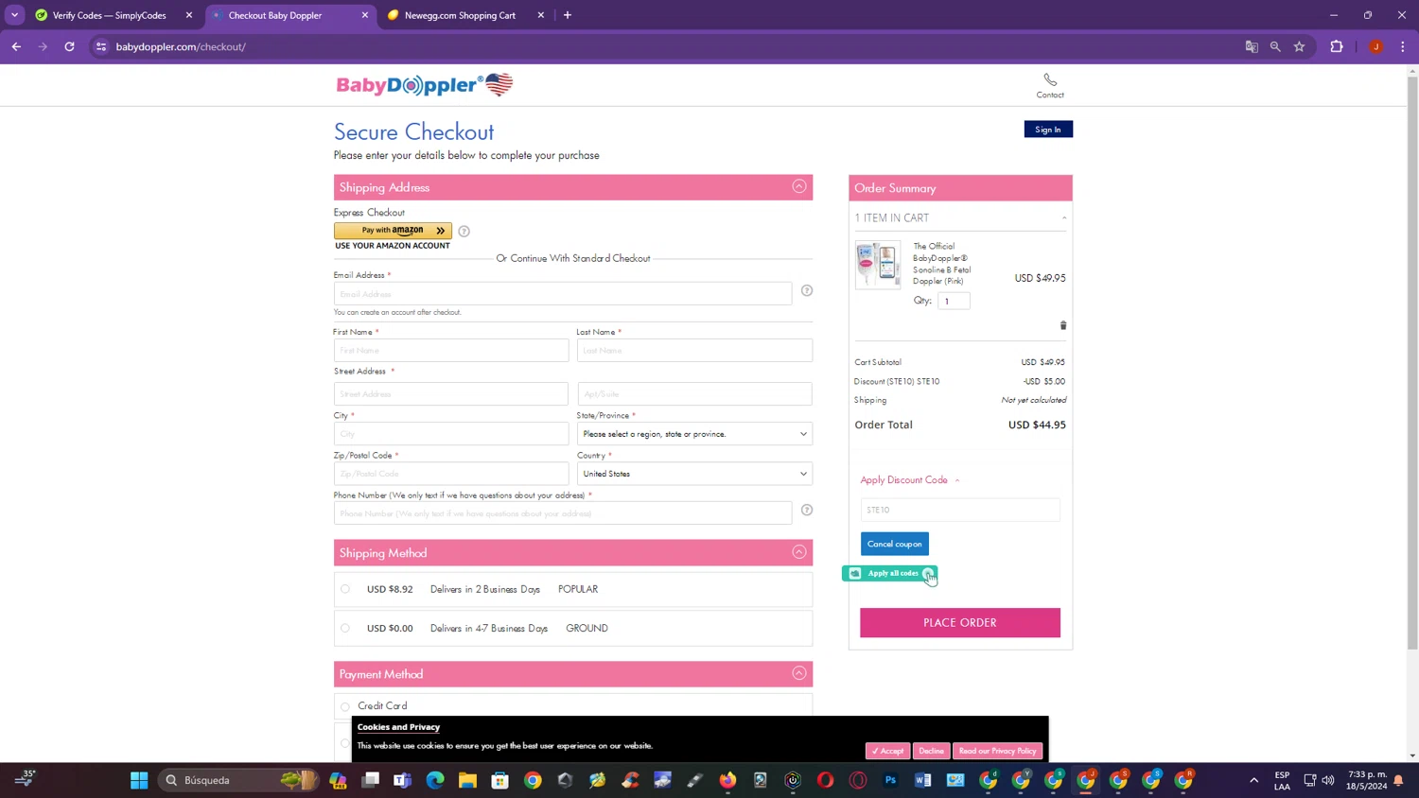Select the USD $8.92 two-day shipping option

[345, 589]
